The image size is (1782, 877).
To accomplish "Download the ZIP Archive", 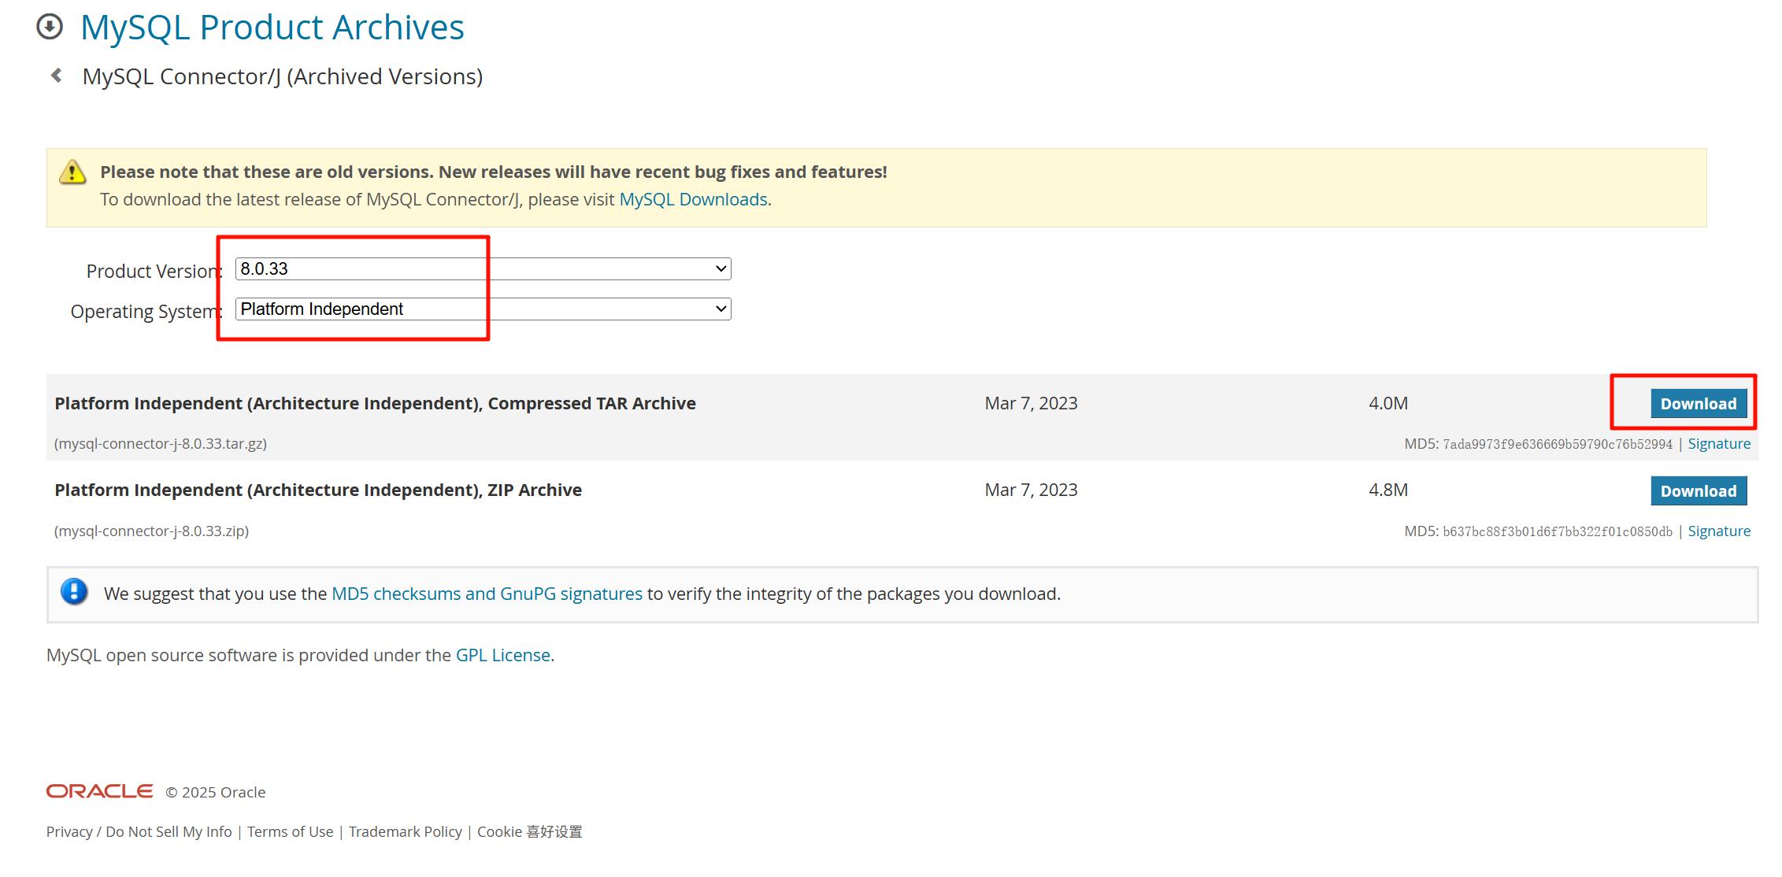I will [1698, 491].
